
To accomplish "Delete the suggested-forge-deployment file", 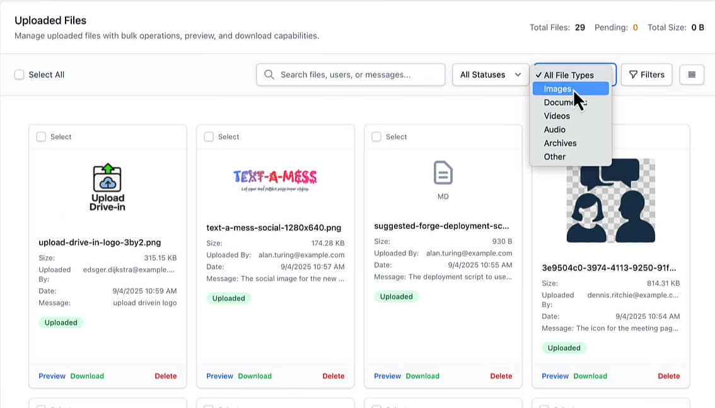I will [x=501, y=376].
